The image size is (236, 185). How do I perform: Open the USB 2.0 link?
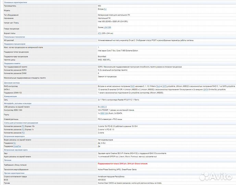coord(103,107)
